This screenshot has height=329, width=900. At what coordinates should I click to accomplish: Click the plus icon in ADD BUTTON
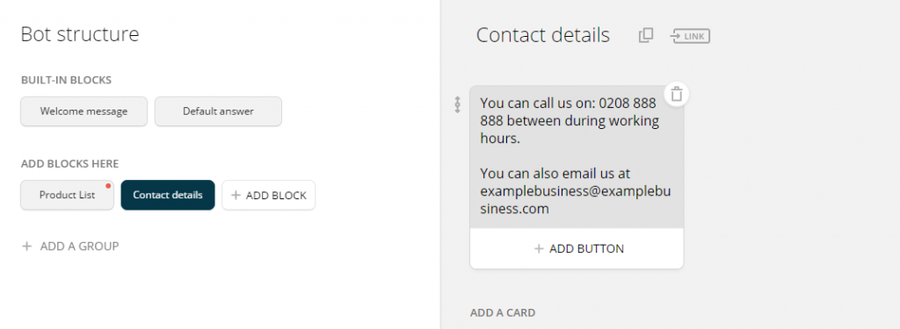[x=539, y=249]
